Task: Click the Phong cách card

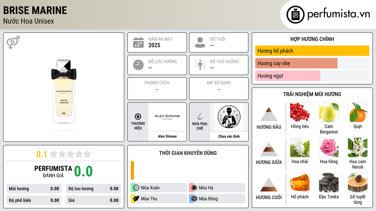Action: coord(157,89)
